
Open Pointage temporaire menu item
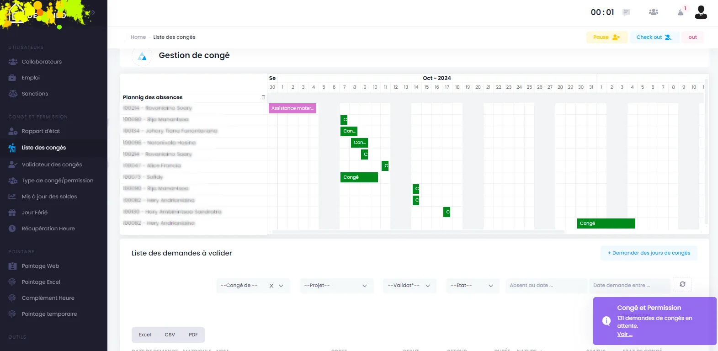[x=49, y=314]
